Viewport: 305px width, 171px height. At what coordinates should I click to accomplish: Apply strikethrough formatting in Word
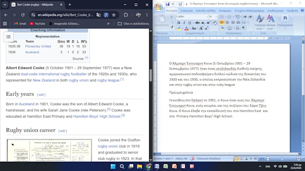[x=197, y=23]
